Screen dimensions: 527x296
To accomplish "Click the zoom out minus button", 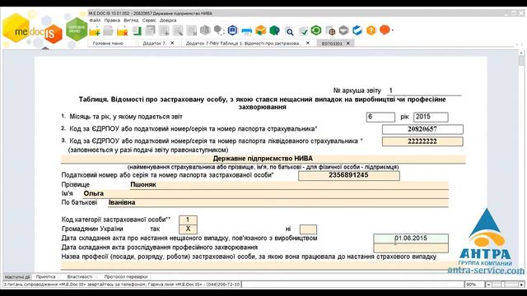I will pyautogui.click(x=488, y=284).
